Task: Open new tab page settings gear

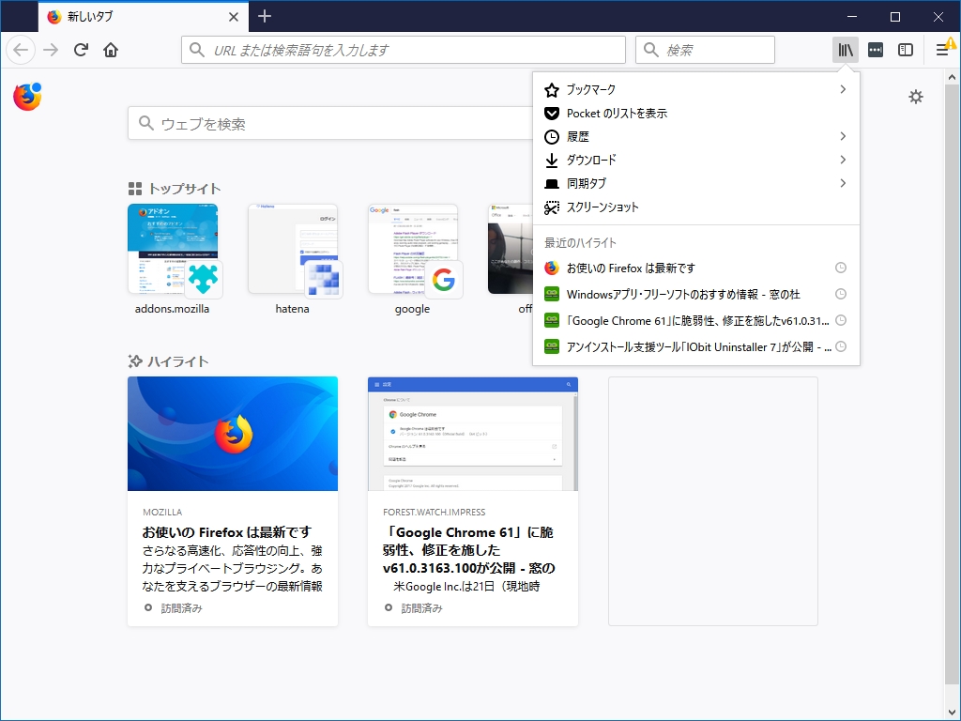Action: pos(916,97)
